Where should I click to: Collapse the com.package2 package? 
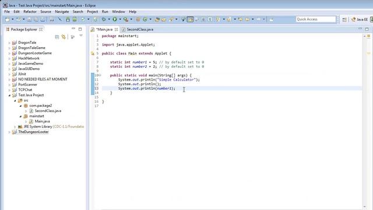[x=20, y=106]
